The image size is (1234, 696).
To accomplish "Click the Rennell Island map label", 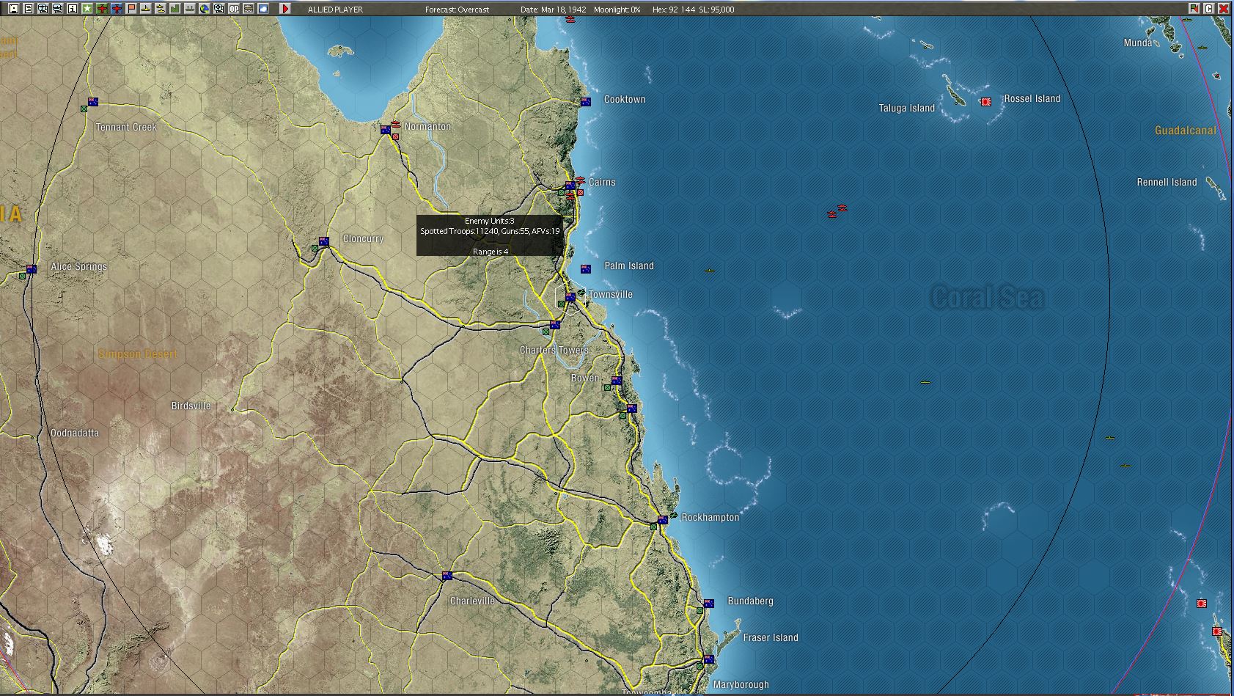I will [x=1167, y=183].
